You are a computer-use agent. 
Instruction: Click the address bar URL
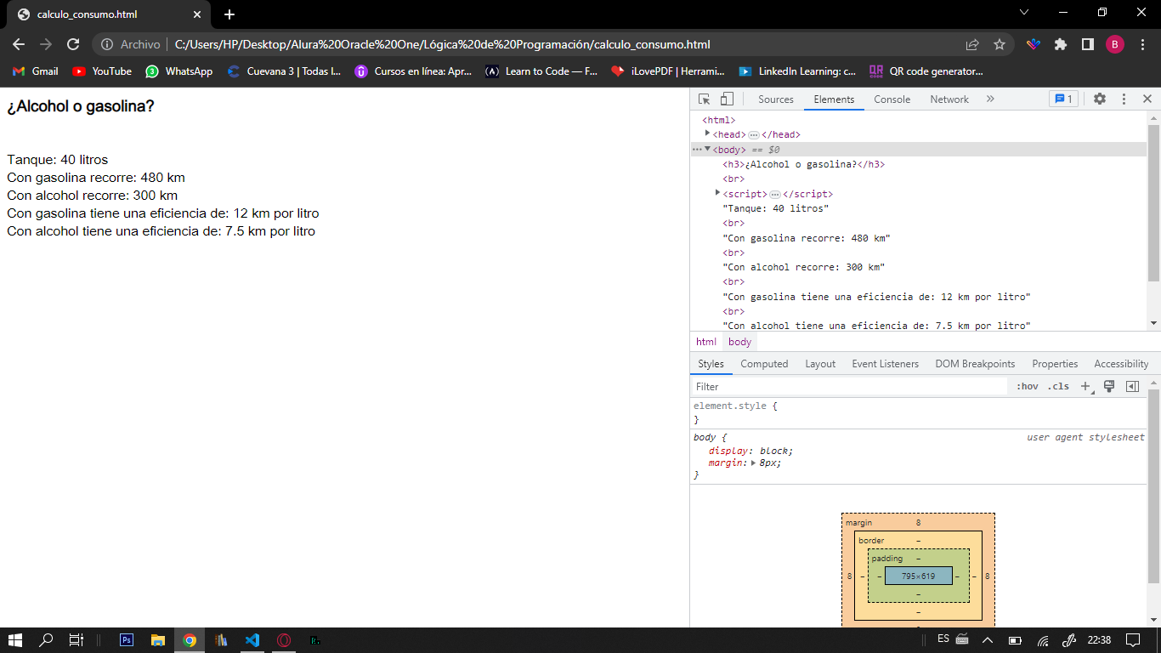[x=442, y=44]
